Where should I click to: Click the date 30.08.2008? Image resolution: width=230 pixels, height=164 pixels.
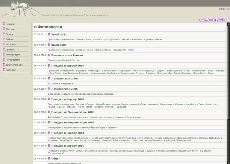point(40,55)
